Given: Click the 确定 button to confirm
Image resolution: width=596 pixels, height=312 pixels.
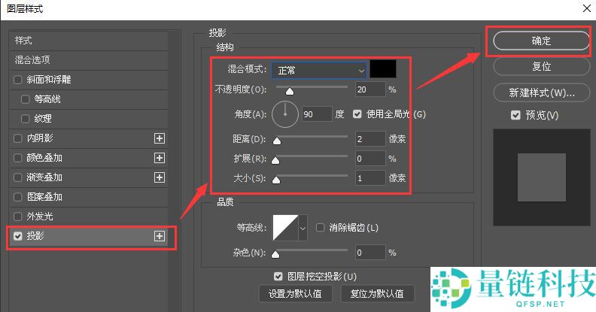Looking at the screenshot, I should (540, 41).
